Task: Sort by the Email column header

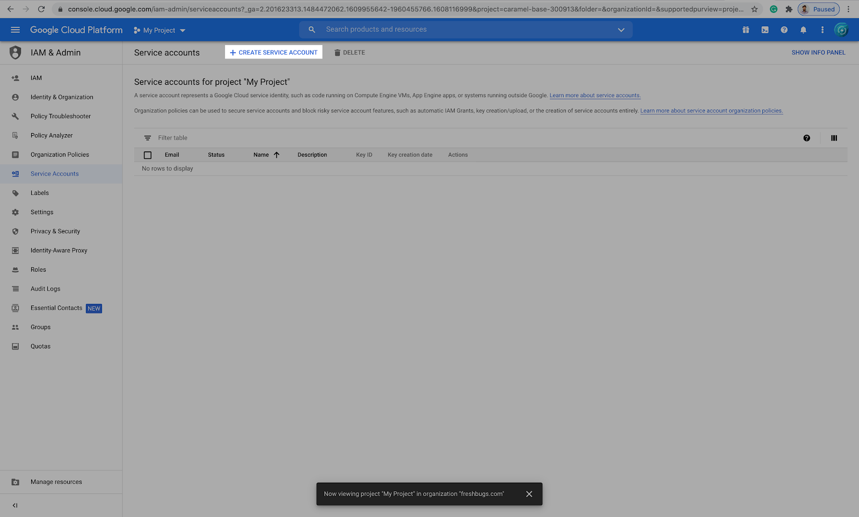Action: tap(172, 155)
